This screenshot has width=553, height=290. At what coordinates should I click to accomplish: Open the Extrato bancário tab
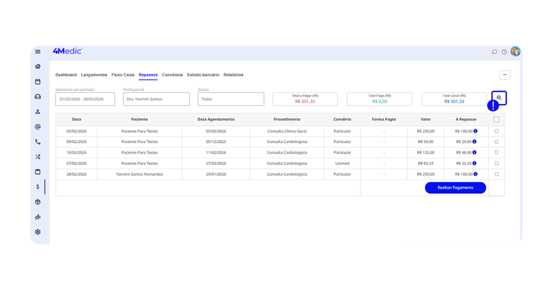click(203, 75)
